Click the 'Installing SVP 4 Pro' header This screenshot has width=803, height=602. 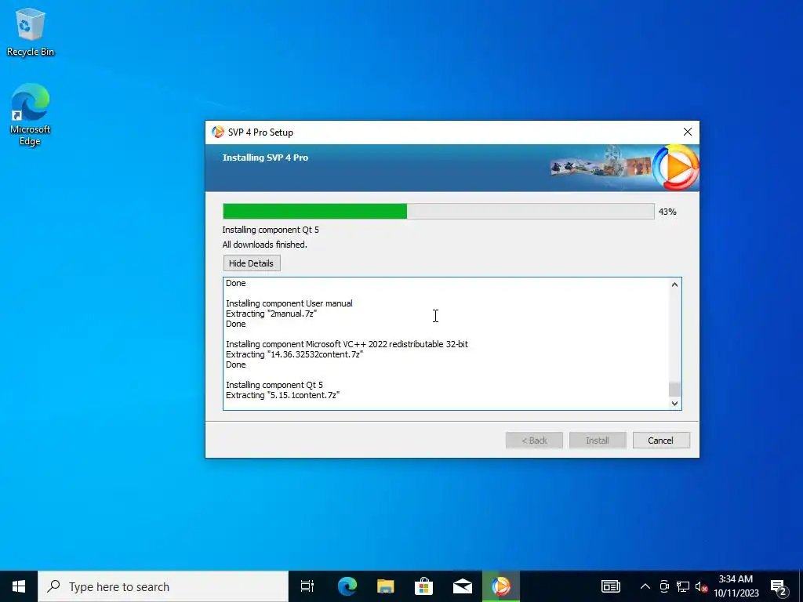[265, 158]
